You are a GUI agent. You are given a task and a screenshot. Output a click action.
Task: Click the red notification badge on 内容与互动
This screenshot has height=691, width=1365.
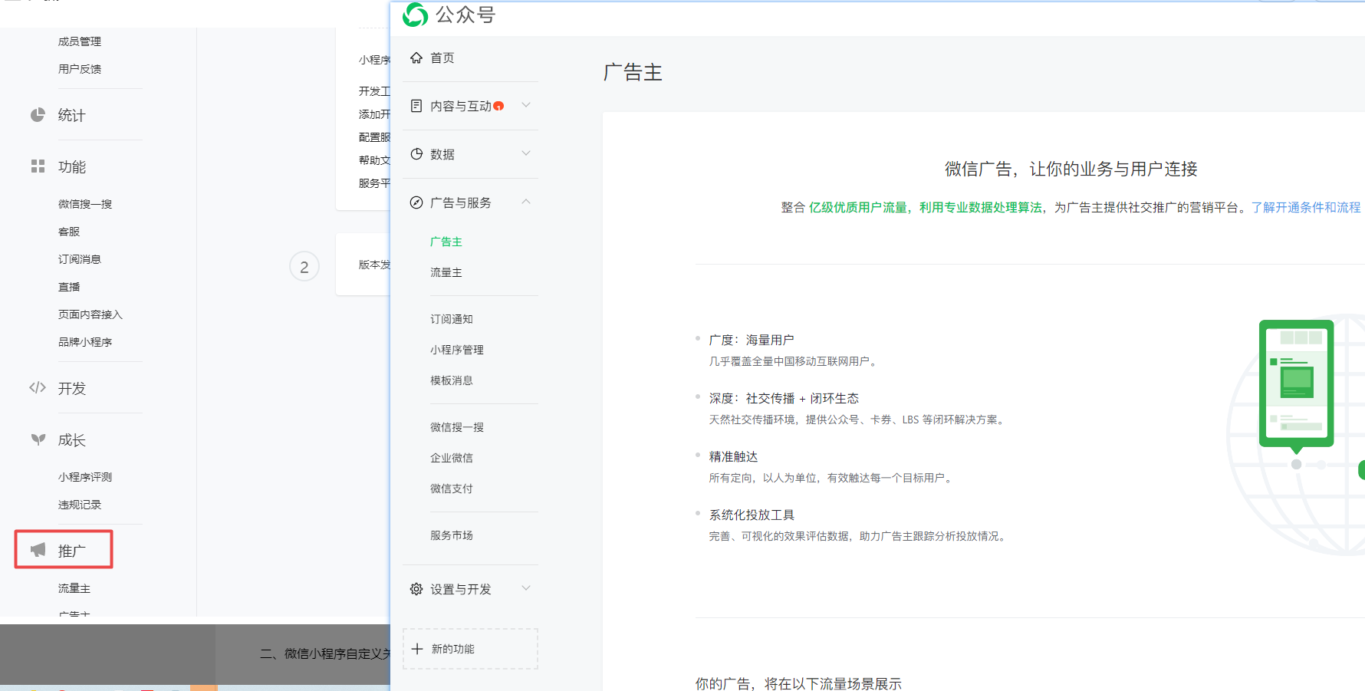click(x=498, y=106)
